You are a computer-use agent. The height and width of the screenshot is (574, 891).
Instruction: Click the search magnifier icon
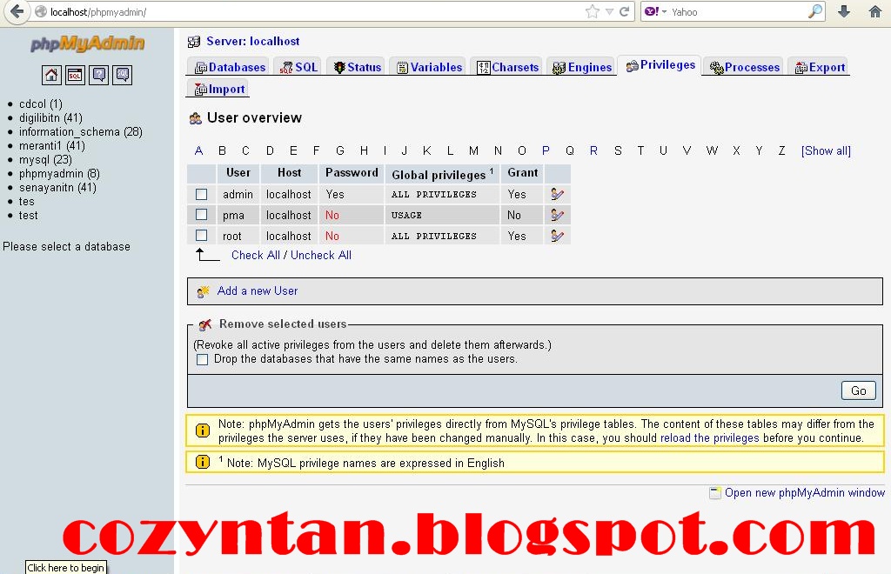[x=815, y=11]
